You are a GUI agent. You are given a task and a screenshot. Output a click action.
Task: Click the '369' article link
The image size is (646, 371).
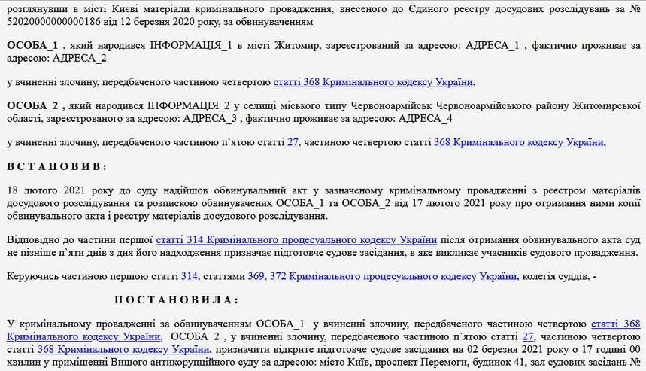[256, 276]
